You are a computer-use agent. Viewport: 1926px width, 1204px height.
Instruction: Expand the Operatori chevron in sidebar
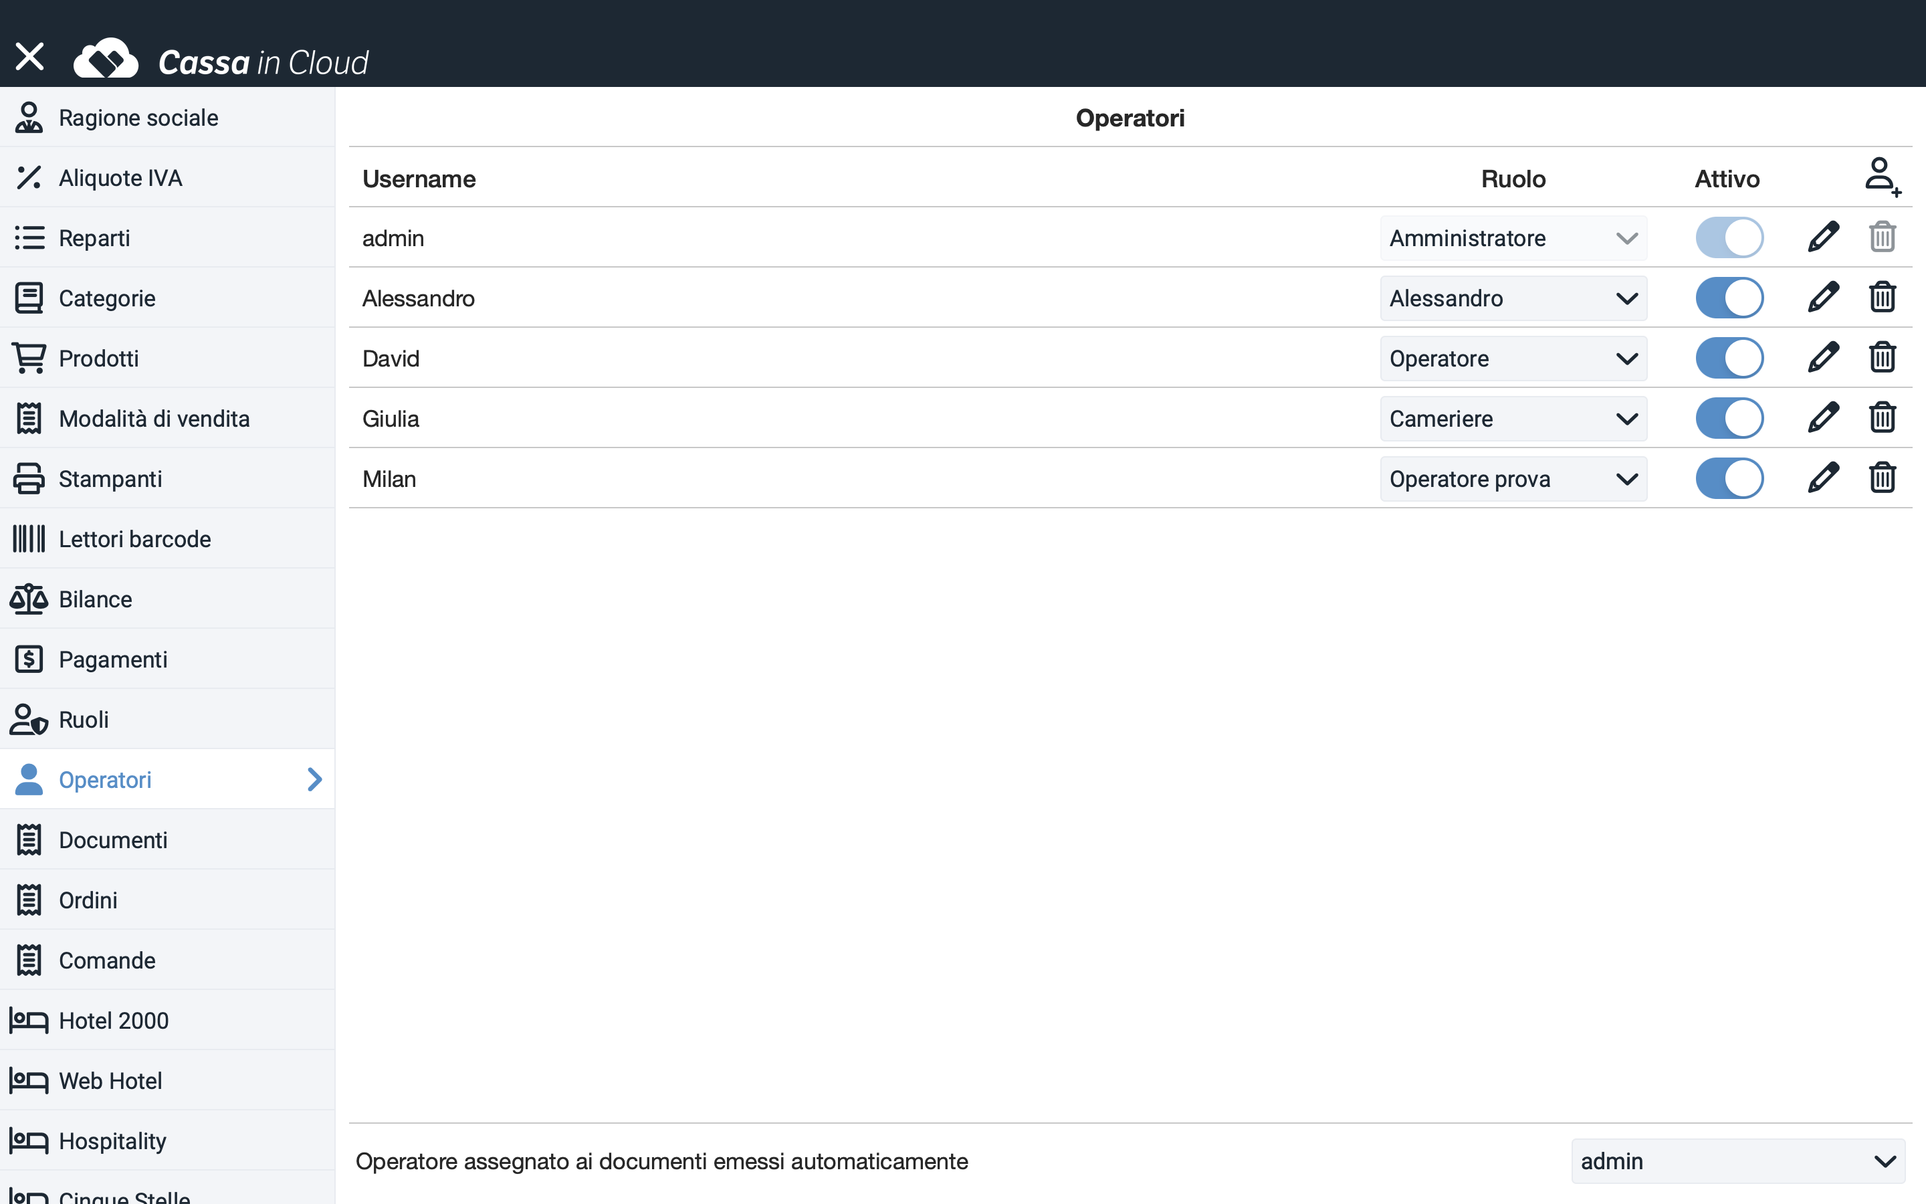[315, 779]
